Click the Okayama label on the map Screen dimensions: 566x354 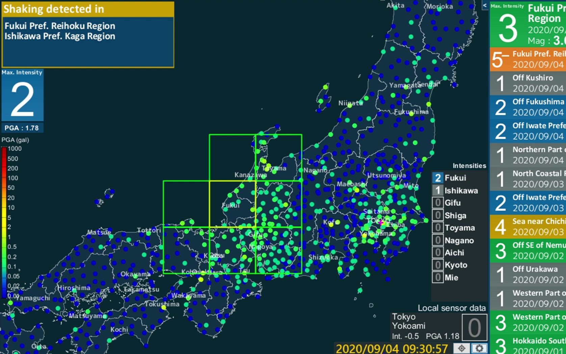tap(135, 274)
